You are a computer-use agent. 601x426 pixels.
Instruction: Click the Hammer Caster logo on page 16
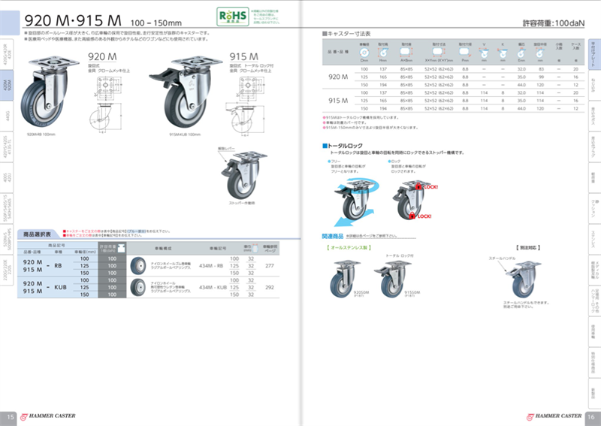click(554, 416)
